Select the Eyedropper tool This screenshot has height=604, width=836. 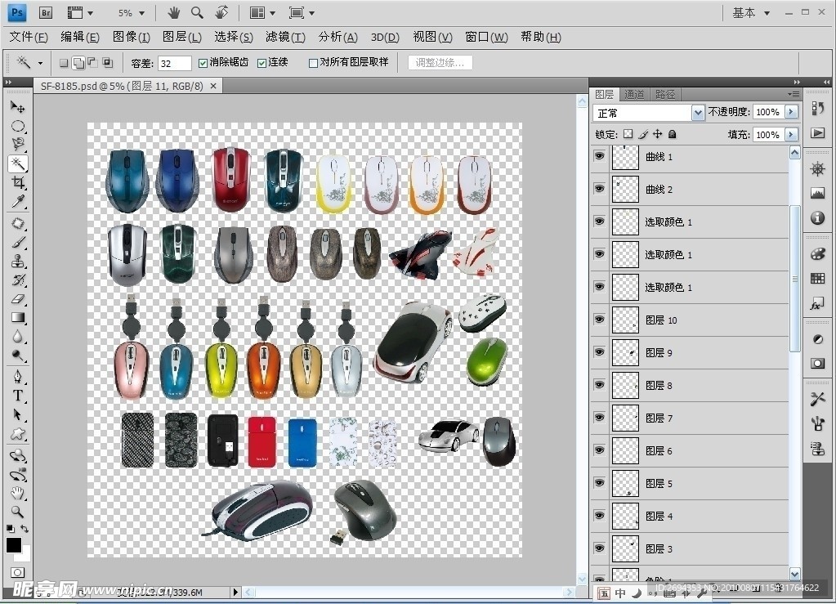pos(18,202)
